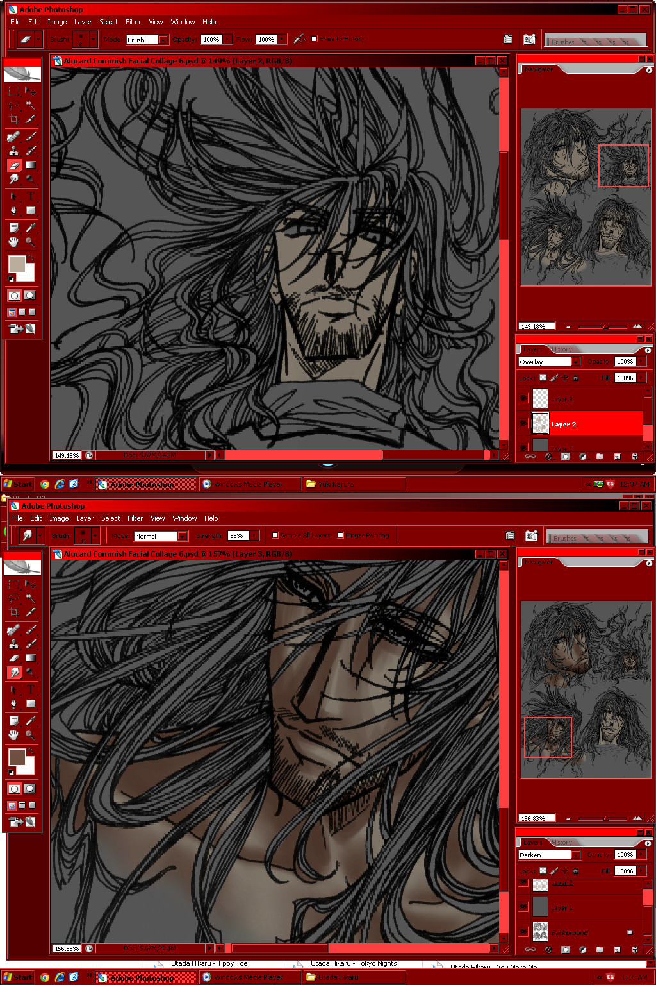Enable the Sample All Layers checkbox

click(275, 535)
